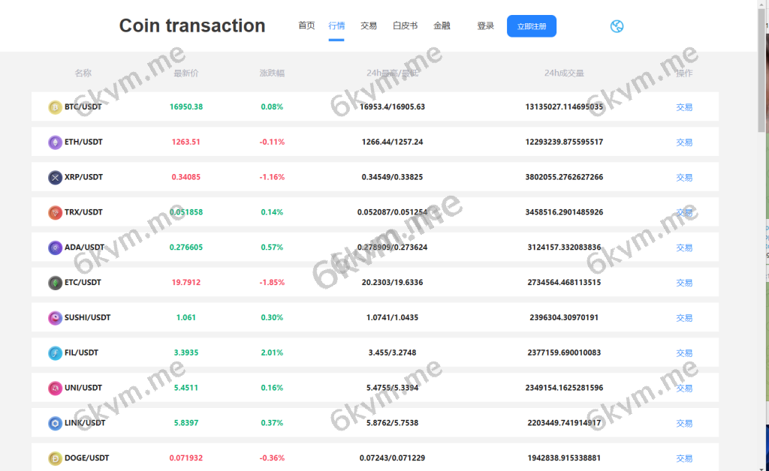Click the FIL coin icon
This screenshot has width=769, height=471.
click(54, 352)
